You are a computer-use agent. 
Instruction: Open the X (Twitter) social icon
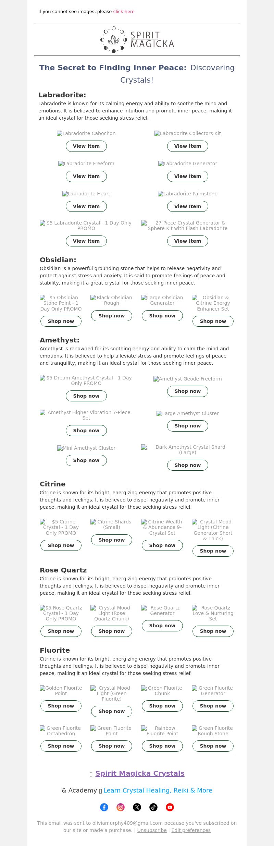click(x=137, y=807)
